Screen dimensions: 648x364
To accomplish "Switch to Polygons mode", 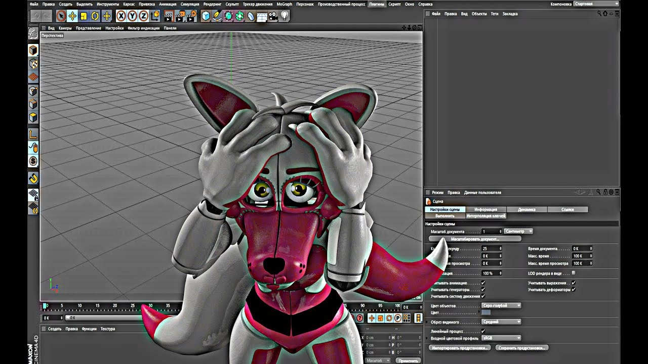I will pyautogui.click(x=33, y=118).
